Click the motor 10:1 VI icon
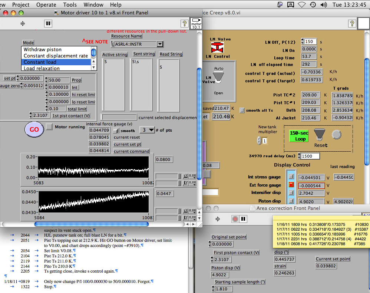Viewport: 370px width, 293px height. click(196, 23)
